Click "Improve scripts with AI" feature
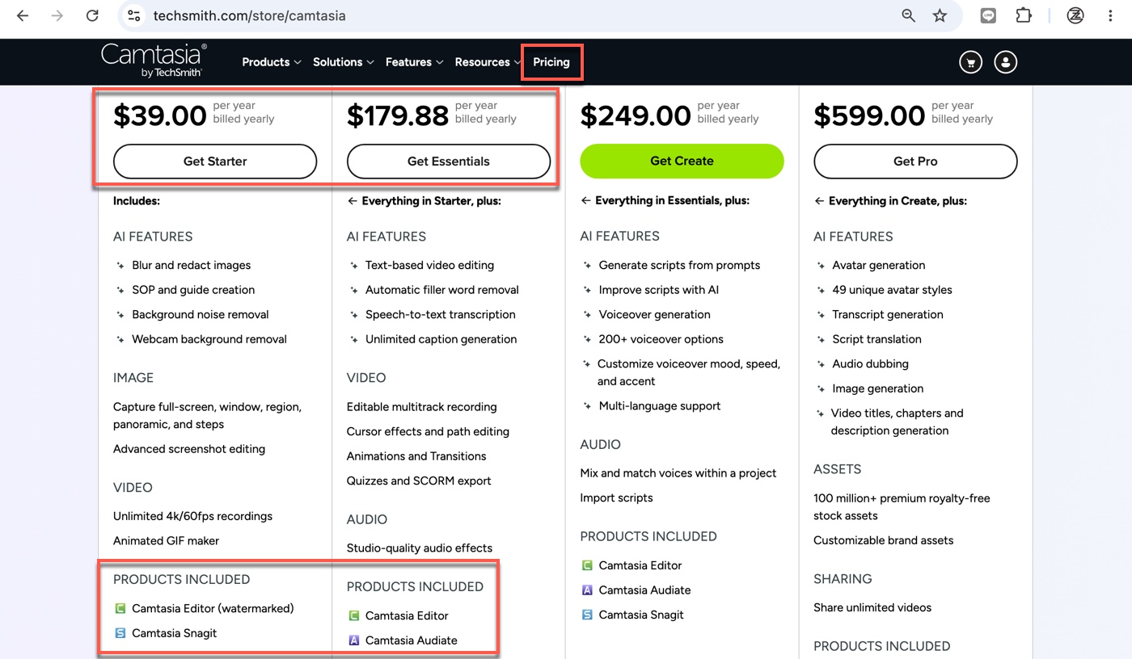Viewport: 1132px width, 659px height. coord(659,290)
